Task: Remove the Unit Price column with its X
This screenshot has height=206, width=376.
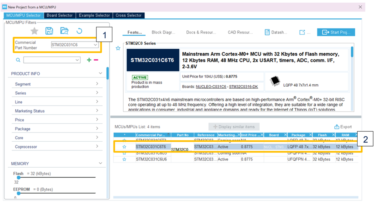Action: 262,135
